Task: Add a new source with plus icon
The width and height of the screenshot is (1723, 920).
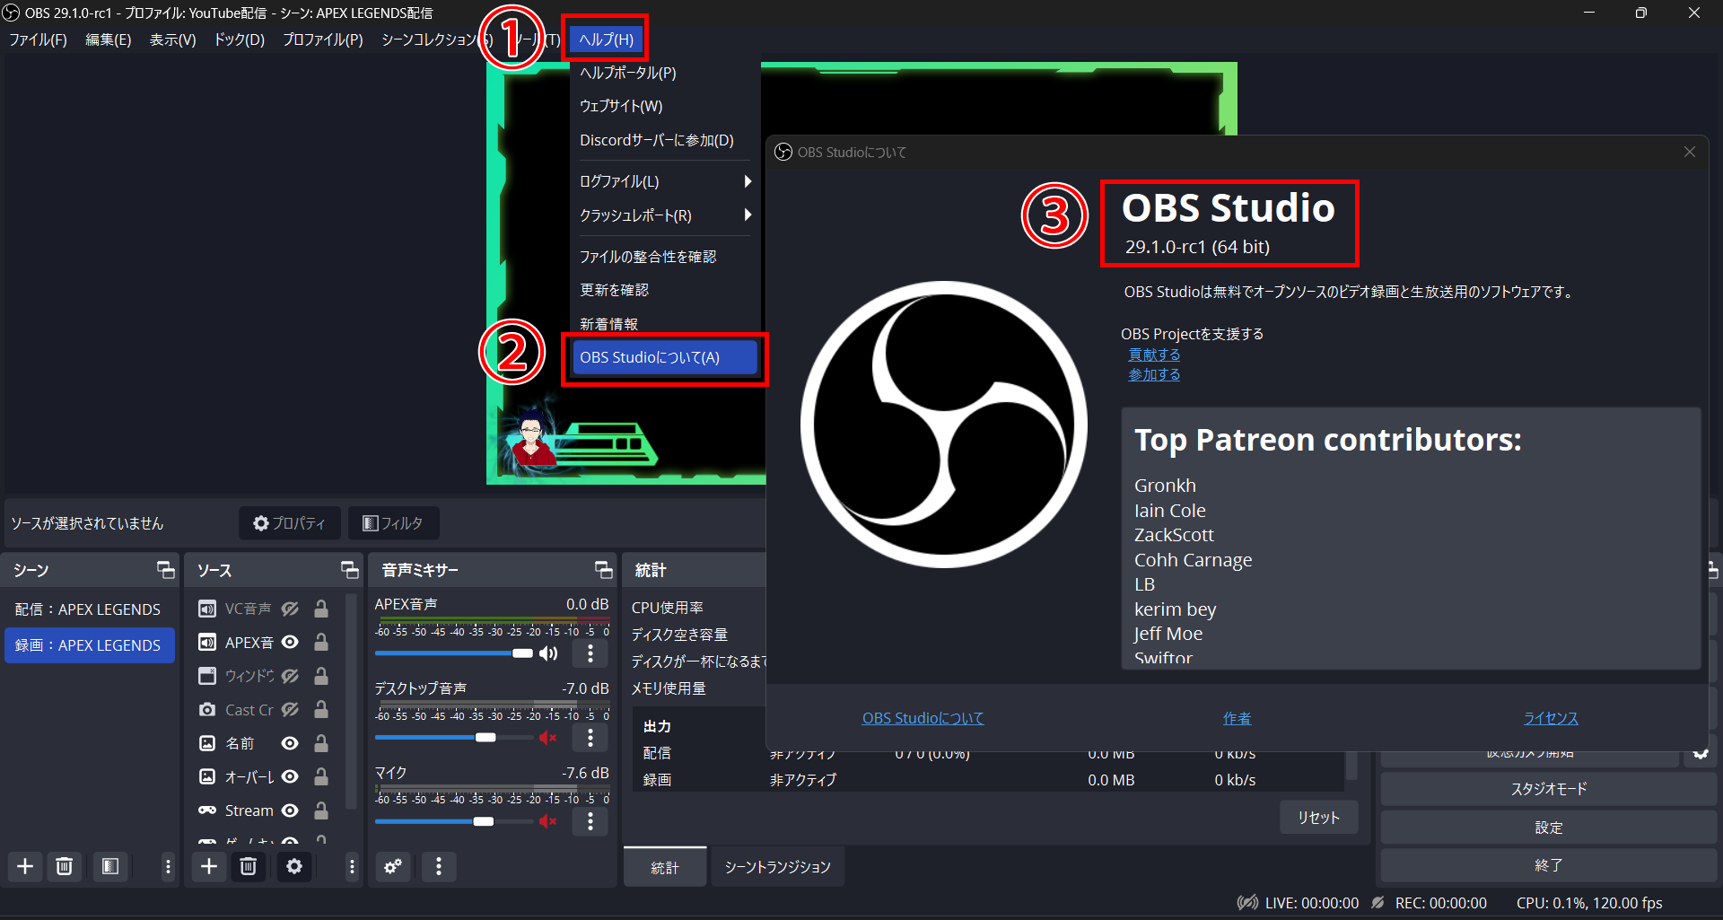Action: click(209, 866)
